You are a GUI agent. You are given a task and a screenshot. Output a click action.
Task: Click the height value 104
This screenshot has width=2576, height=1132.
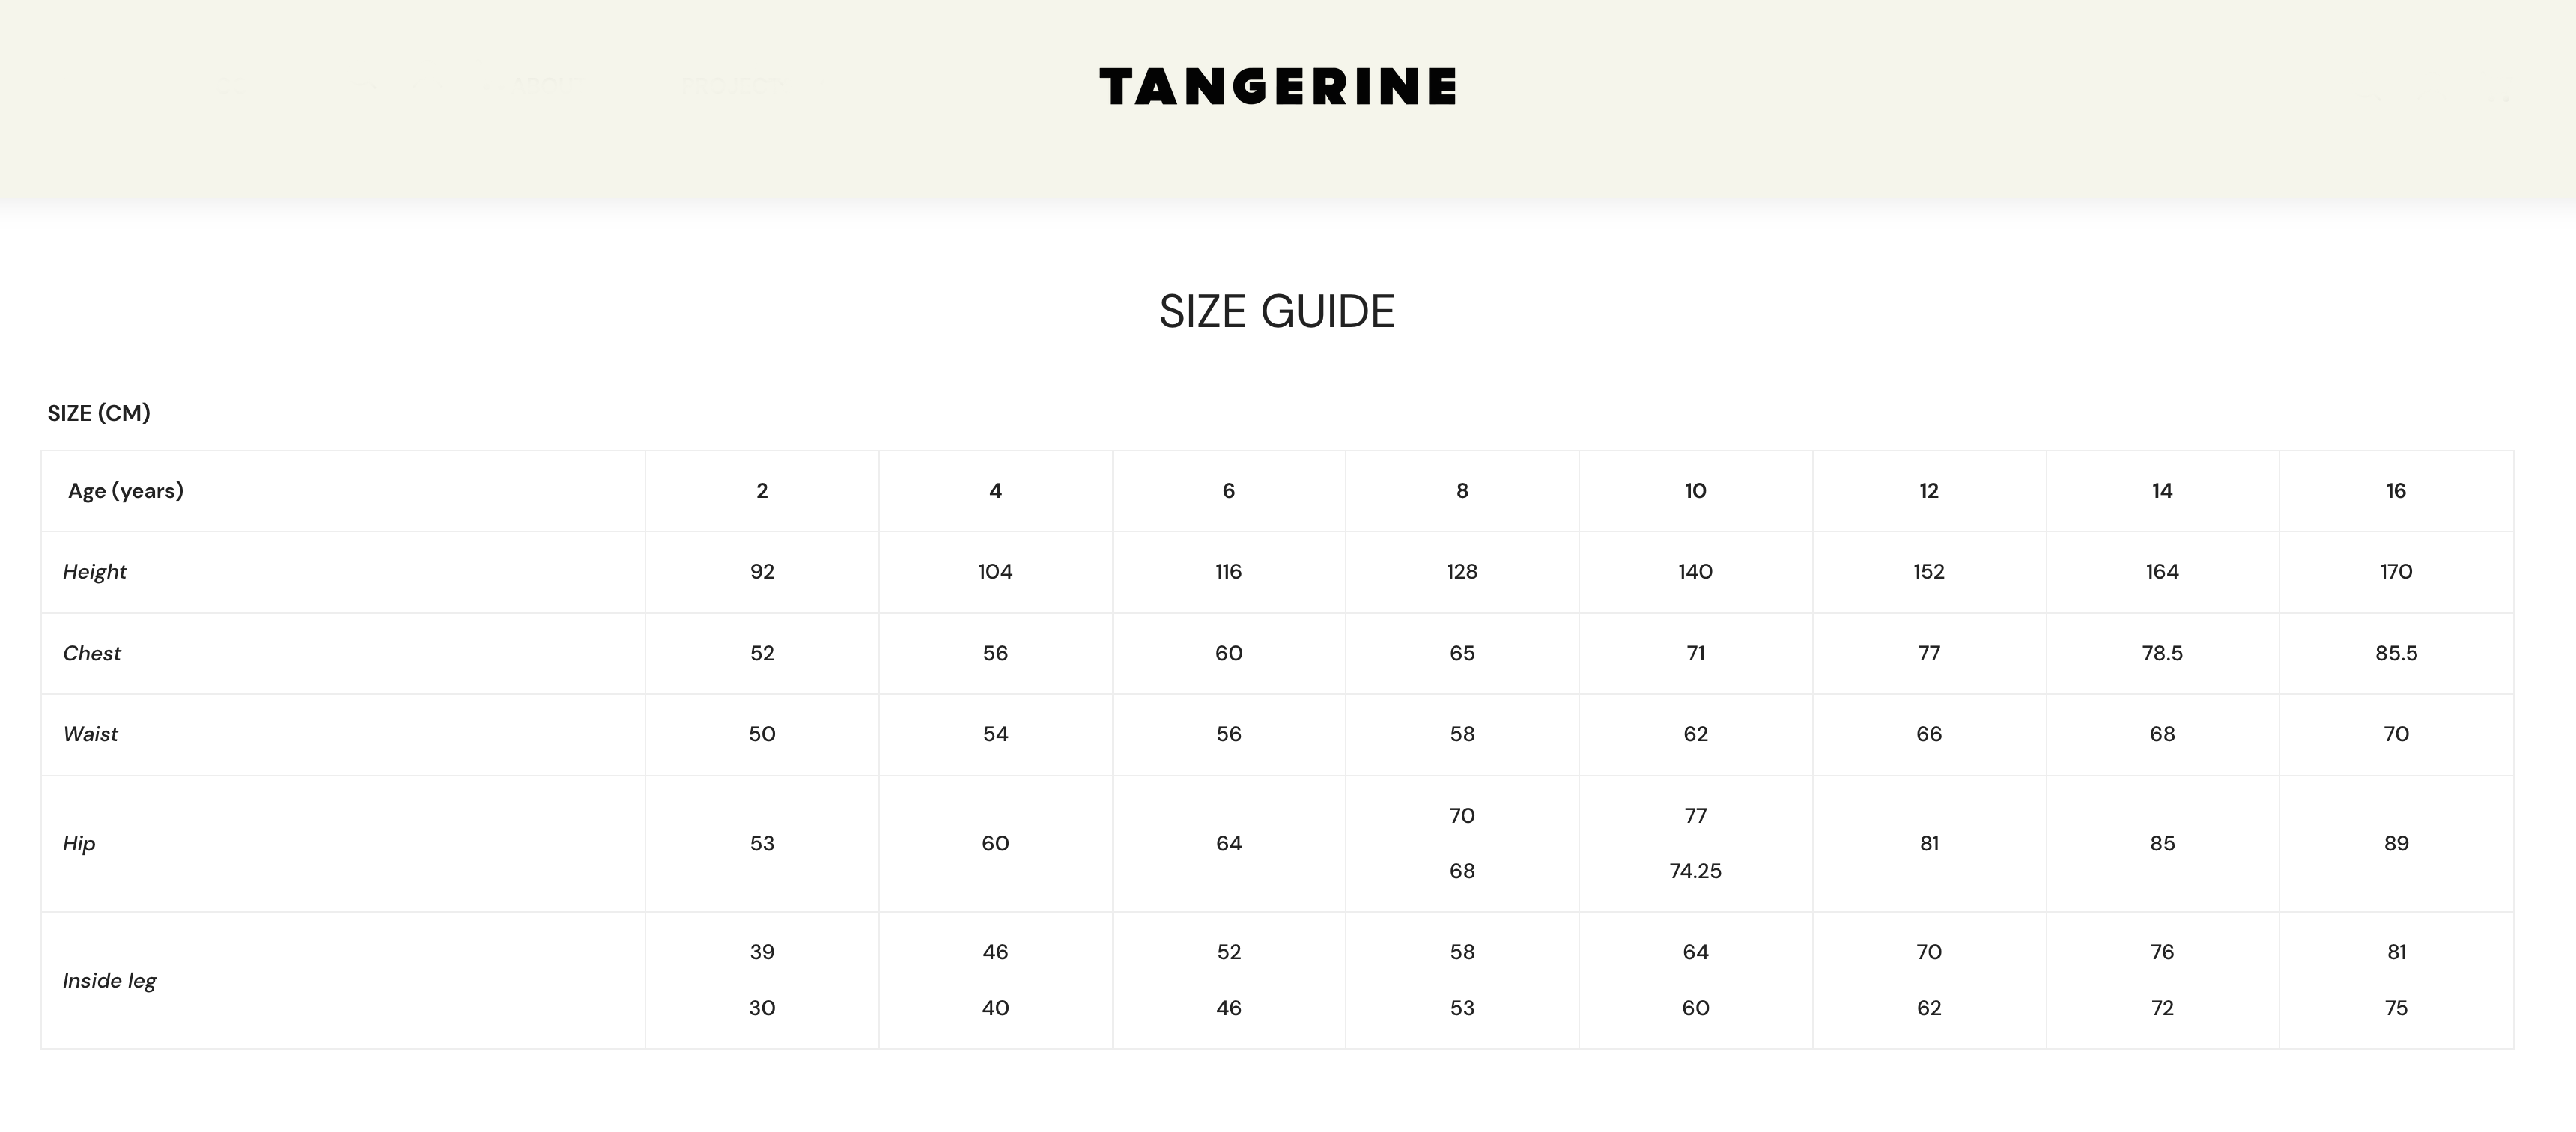coord(995,572)
